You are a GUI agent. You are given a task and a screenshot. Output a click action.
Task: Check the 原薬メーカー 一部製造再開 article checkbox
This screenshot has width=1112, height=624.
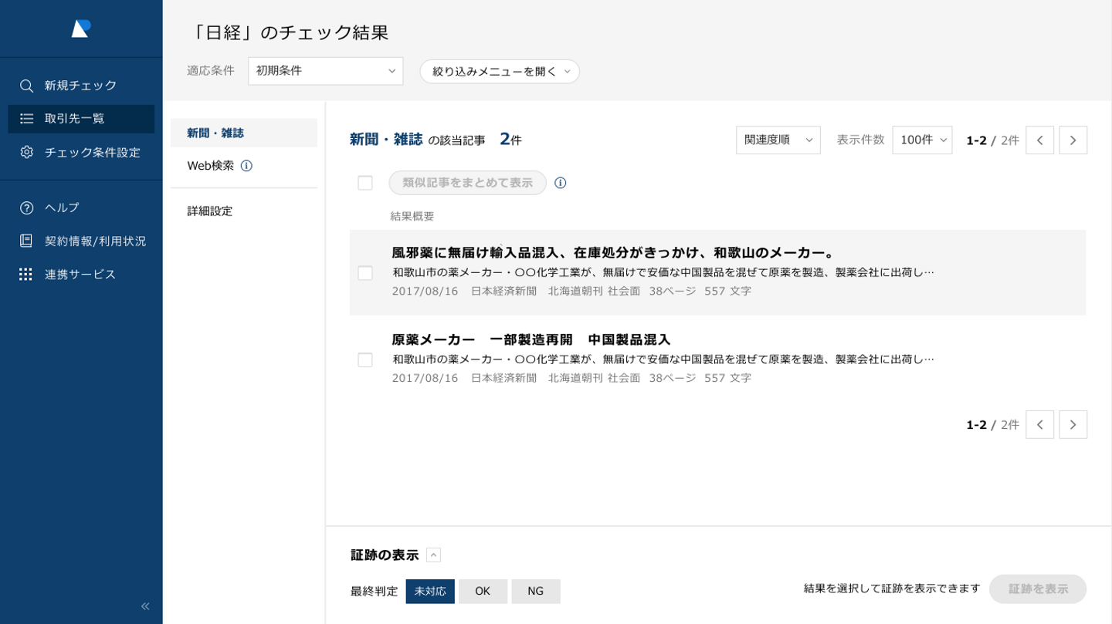click(365, 360)
